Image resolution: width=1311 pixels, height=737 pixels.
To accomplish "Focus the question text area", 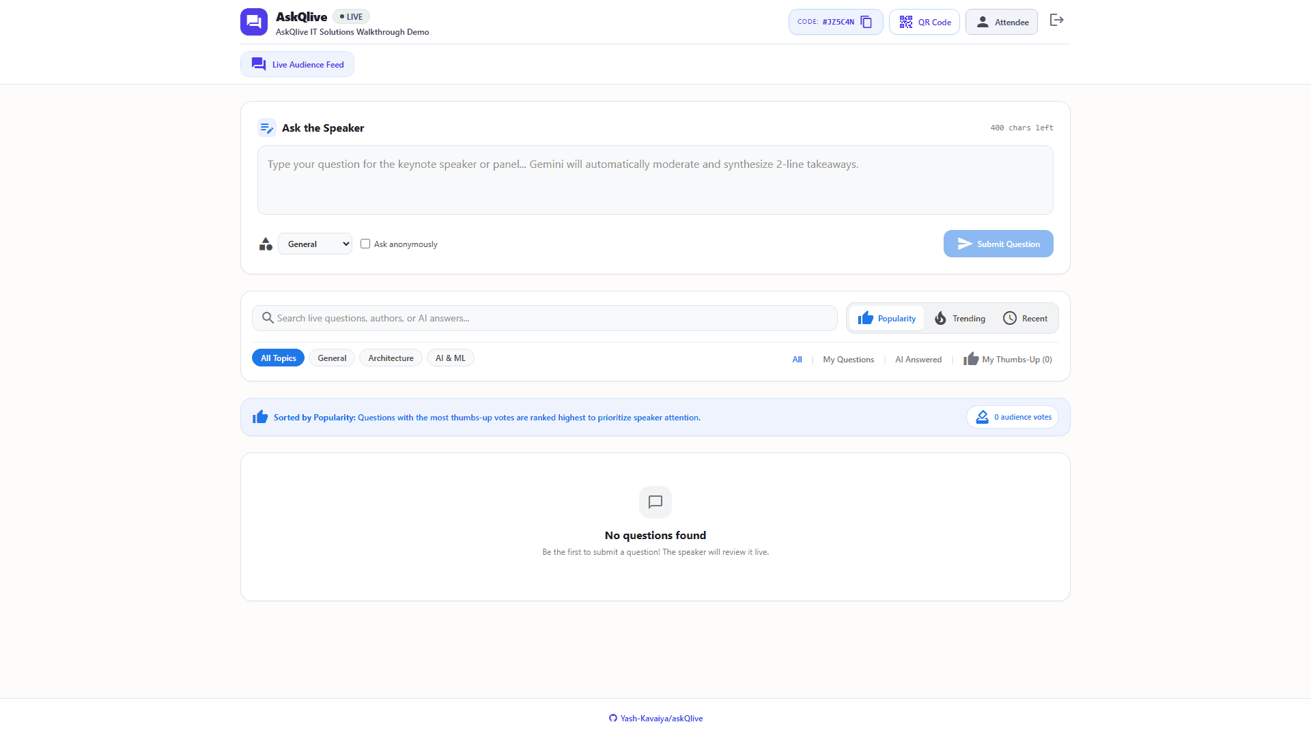I will (x=655, y=180).
